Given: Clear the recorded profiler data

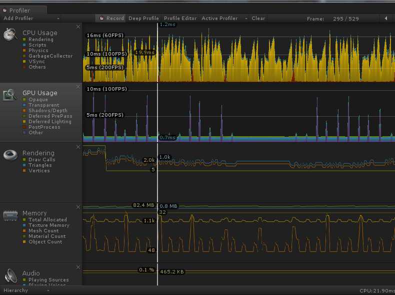Looking at the screenshot, I should [x=258, y=18].
